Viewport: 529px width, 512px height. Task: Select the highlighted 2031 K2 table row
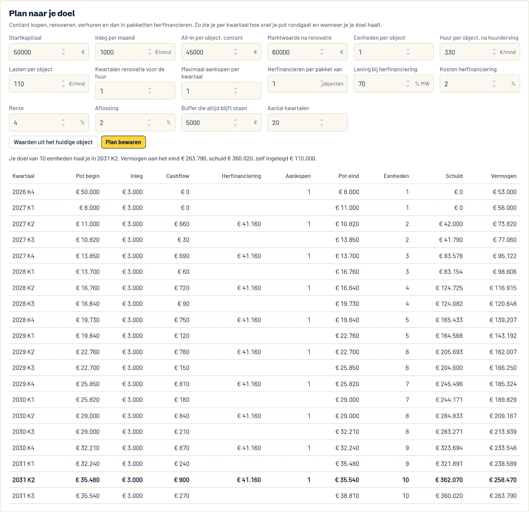[264, 480]
